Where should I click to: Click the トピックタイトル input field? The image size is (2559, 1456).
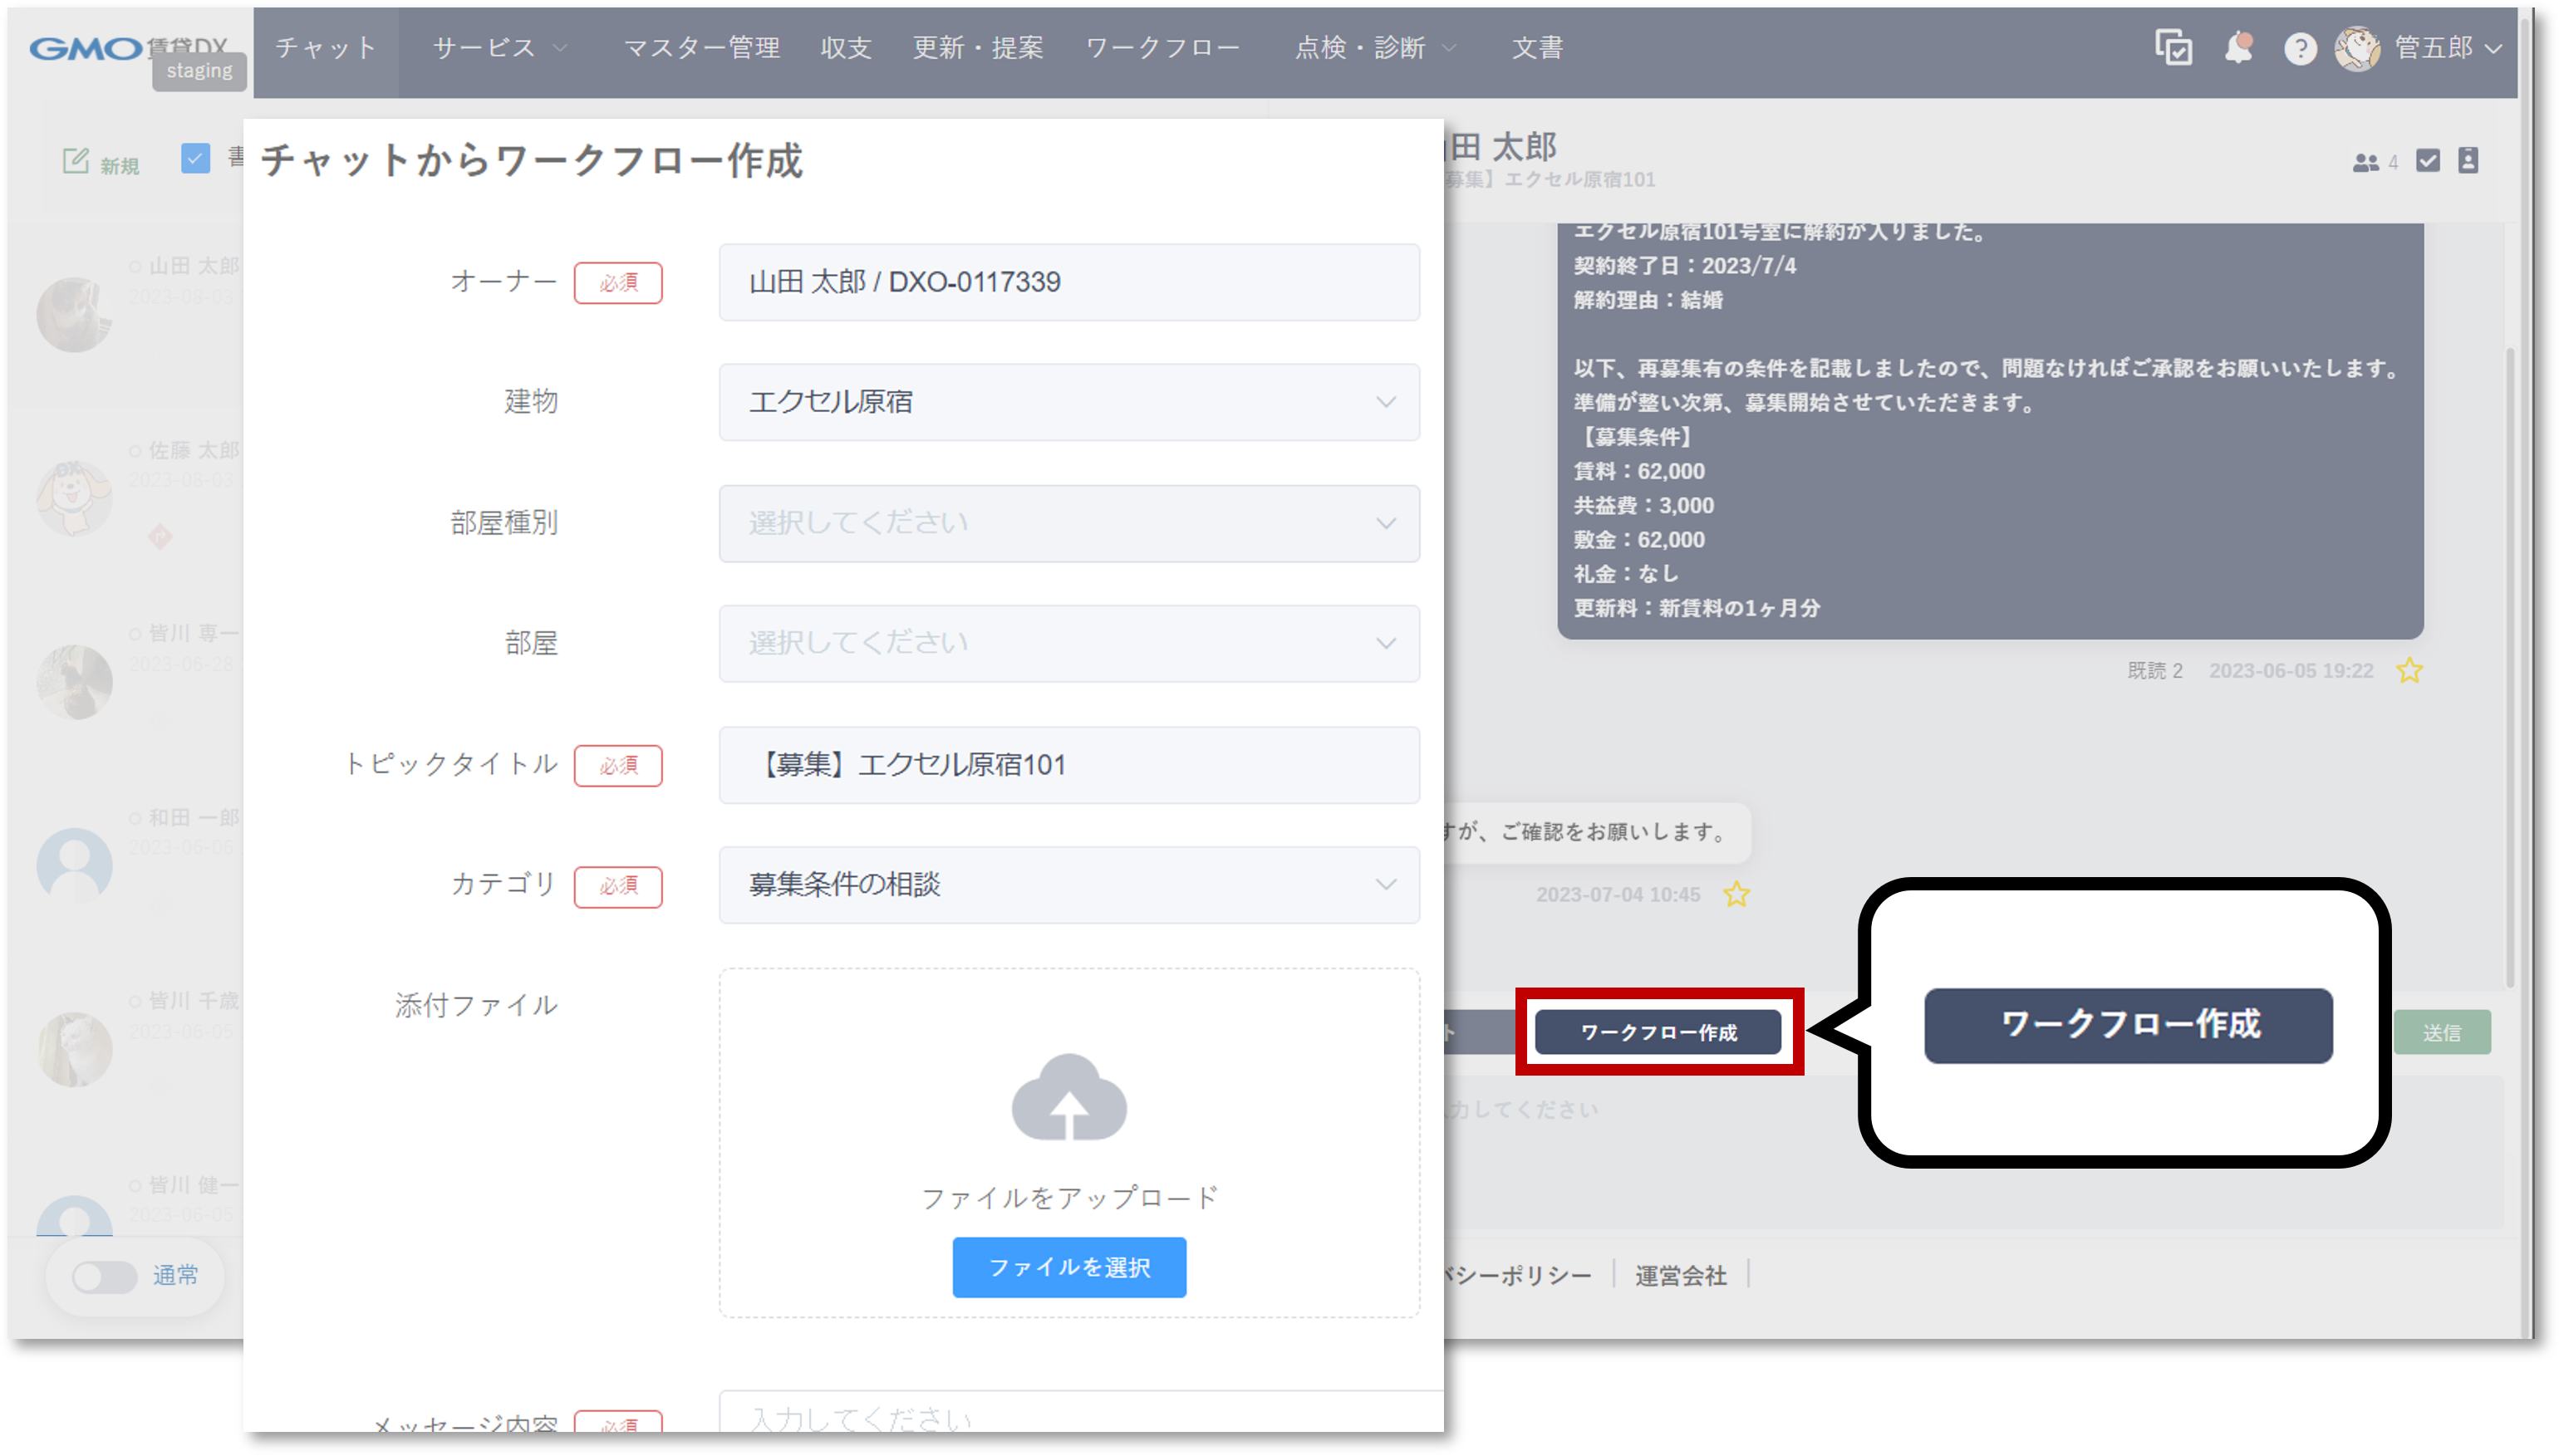click(x=1069, y=765)
